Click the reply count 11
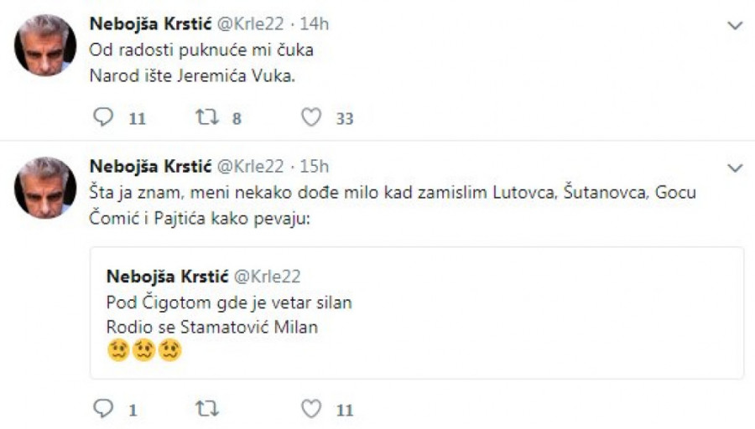 click(137, 119)
